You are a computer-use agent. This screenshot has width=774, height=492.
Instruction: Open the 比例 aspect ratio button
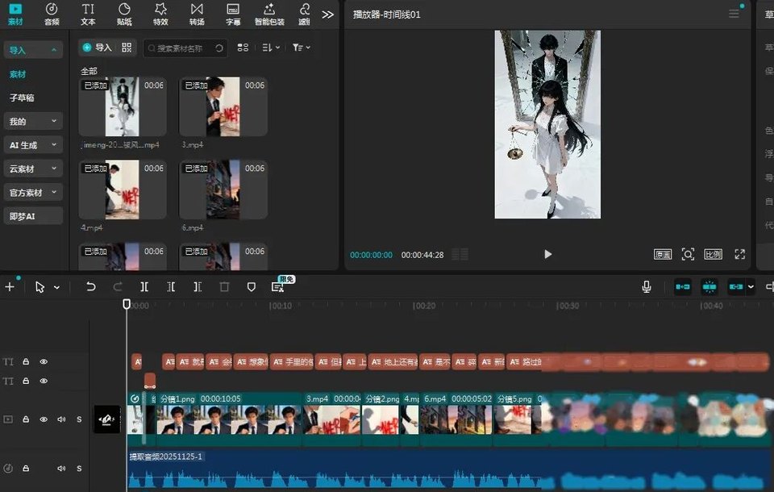coord(714,254)
